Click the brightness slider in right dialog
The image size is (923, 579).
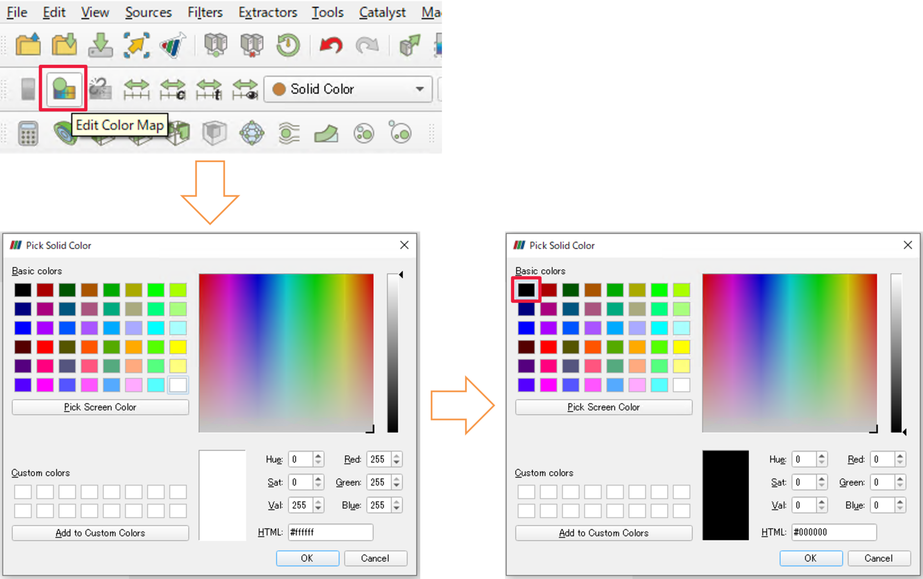[x=897, y=353]
